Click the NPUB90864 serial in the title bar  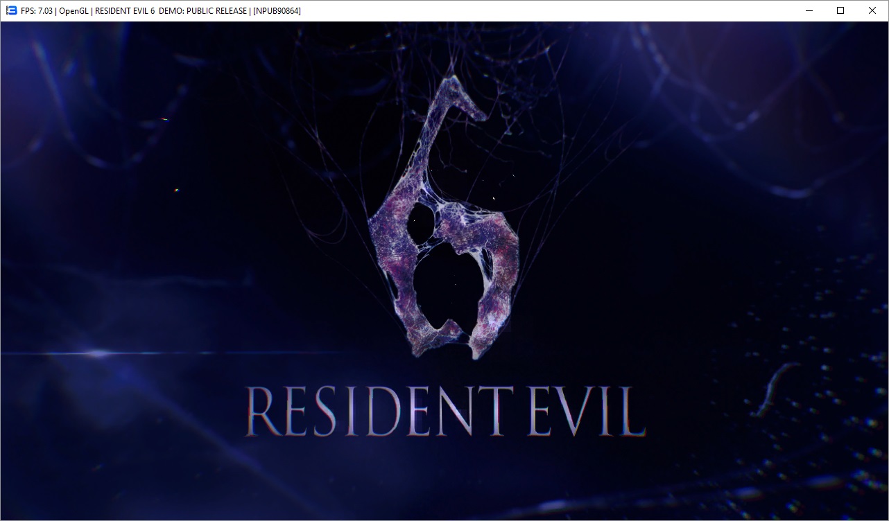tap(277, 11)
